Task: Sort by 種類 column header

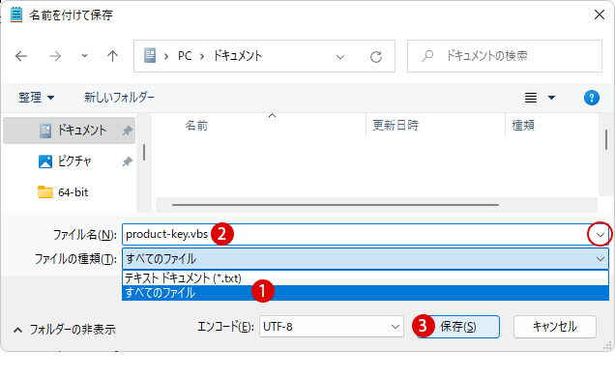Action: [x=523, y=126]
